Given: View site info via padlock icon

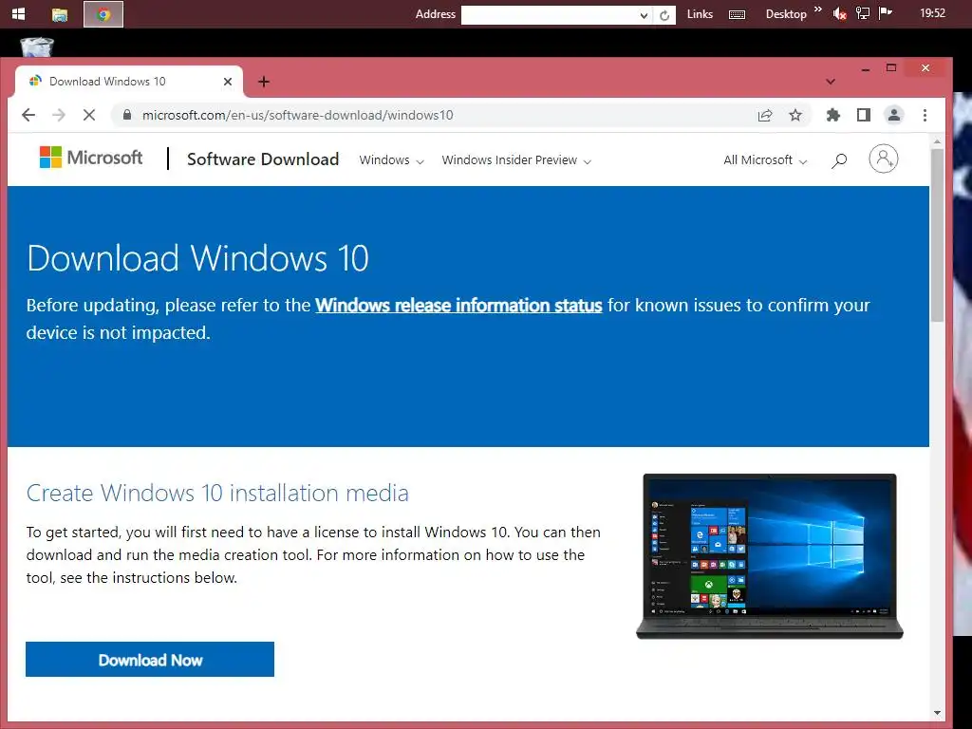Looking at the screenshot, I should [127, 115].
